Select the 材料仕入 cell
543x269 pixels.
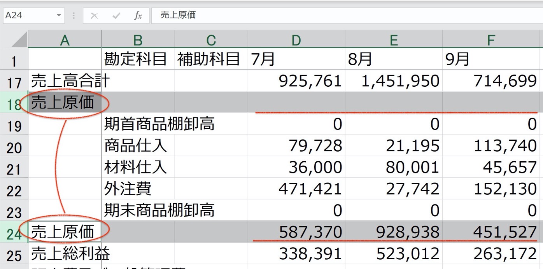[138, 167]
